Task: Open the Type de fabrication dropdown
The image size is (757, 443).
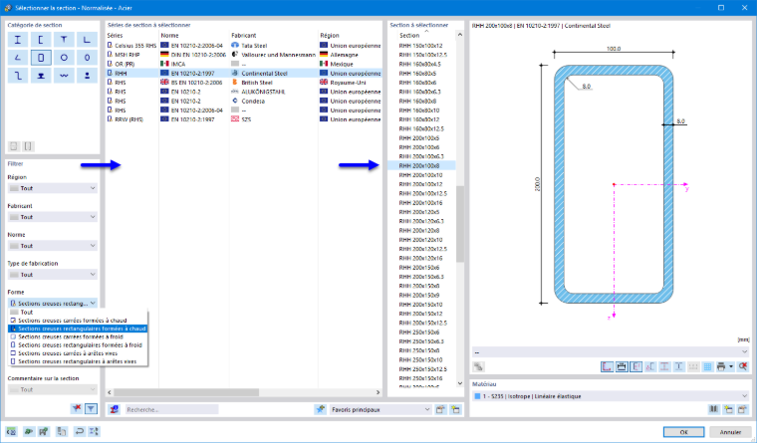Action: click(53, 275)
